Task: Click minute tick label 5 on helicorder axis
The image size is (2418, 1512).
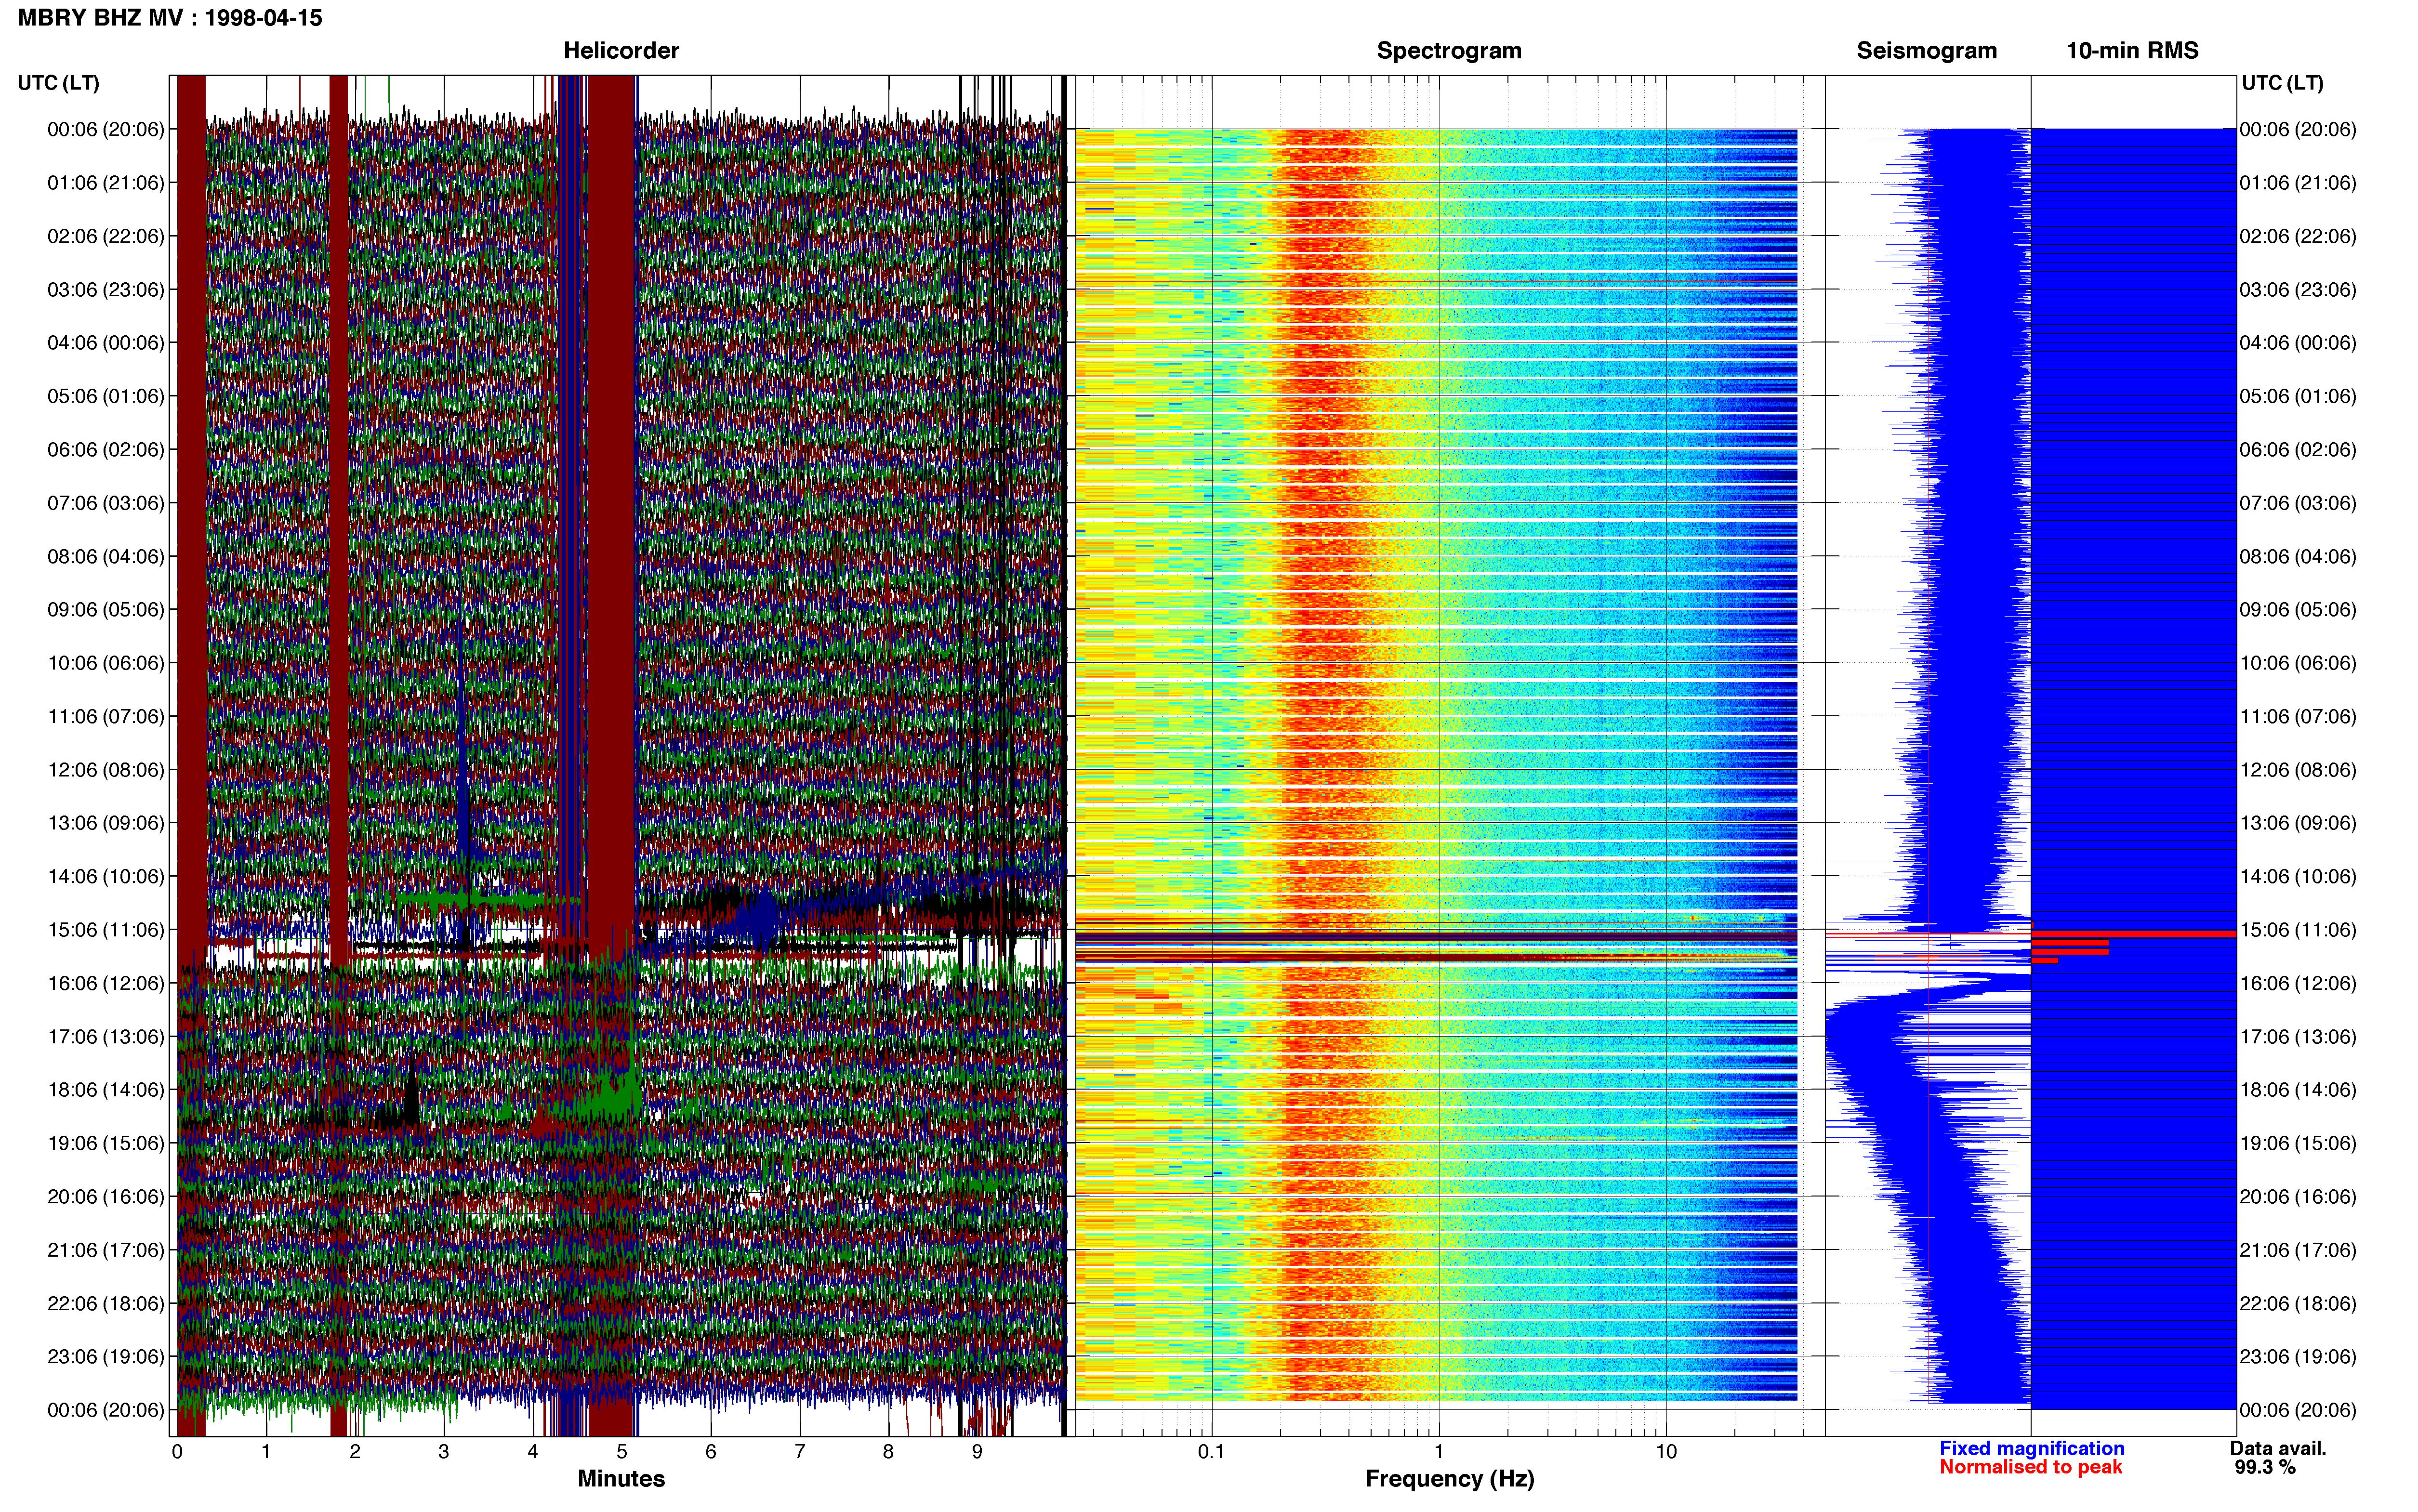Action: (x=622, y=1452)
